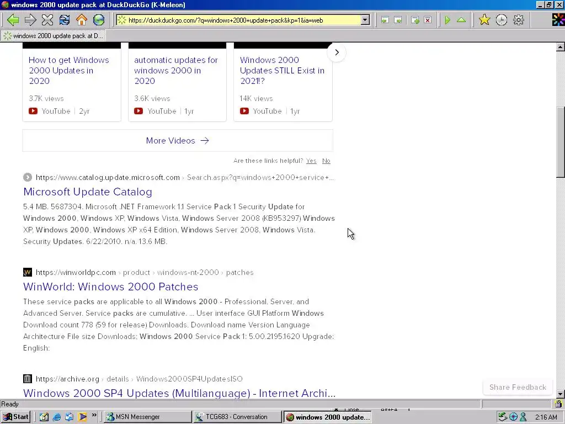The image size is (565, 424).
Task: Open More Videos link
Action: 177,141
